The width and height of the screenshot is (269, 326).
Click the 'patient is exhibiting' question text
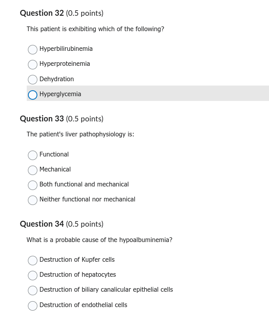pos(95,29)
